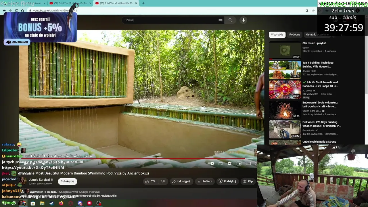This screenshot has height=207, width=368.
Task: Open the 80s music playlist thumbnail
Action: [285, 50]
